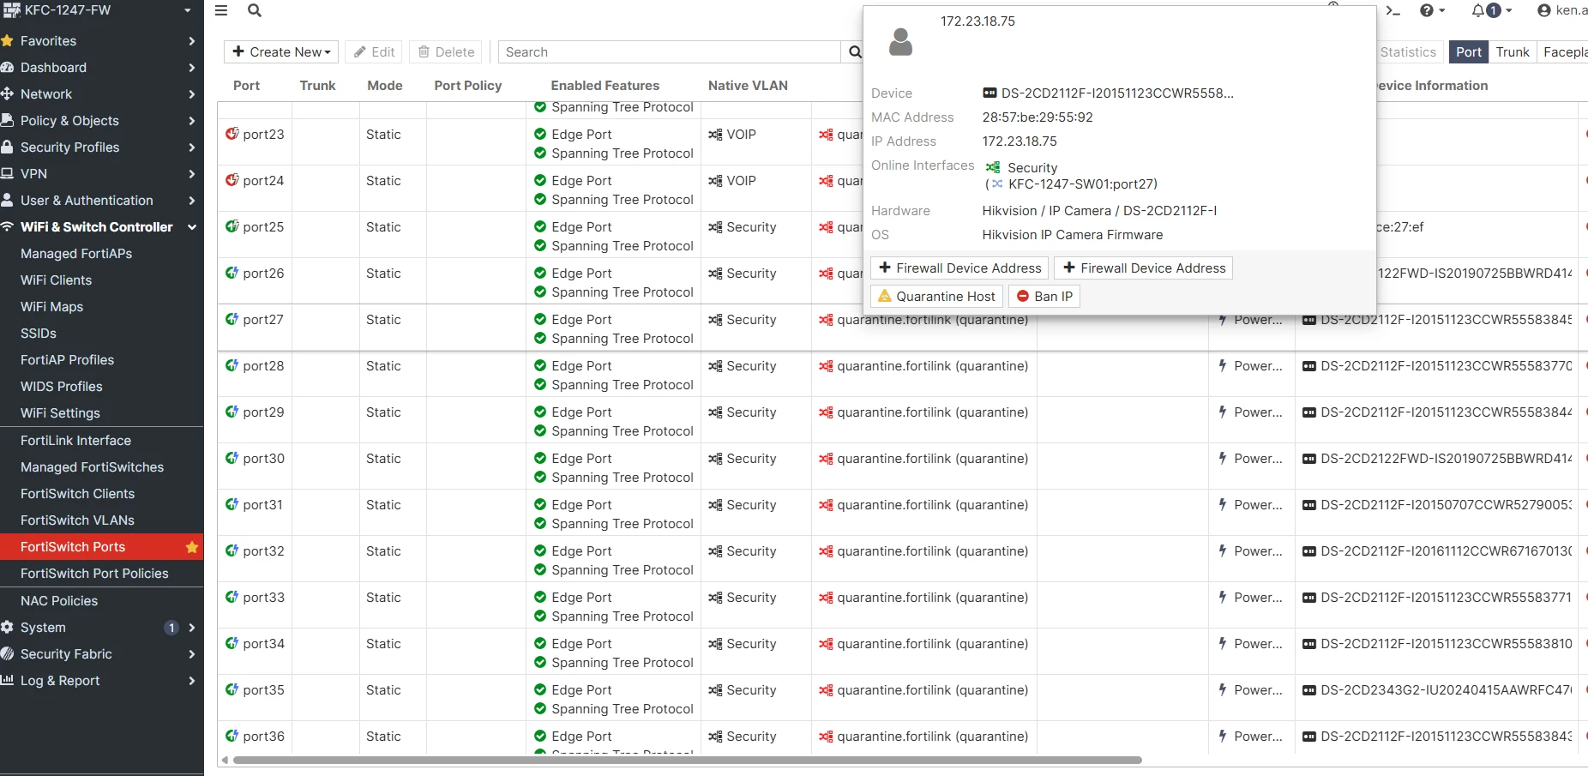Click horizontal scrollbar of ports table

pos(687,760)
